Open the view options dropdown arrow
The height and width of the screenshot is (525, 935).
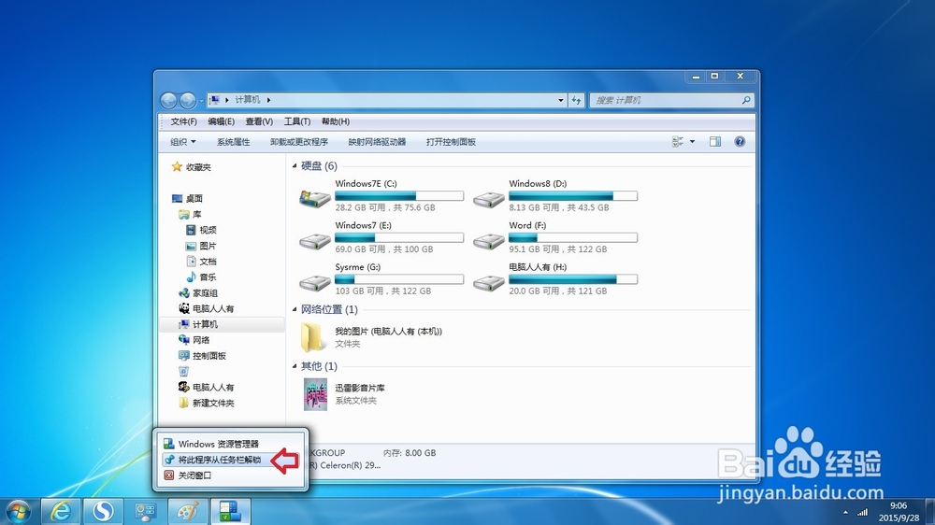692,142
